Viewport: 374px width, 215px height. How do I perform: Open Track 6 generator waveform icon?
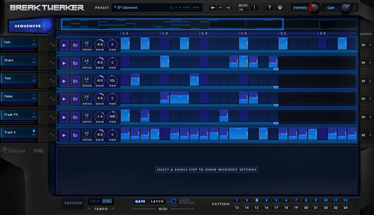[52, 134]
